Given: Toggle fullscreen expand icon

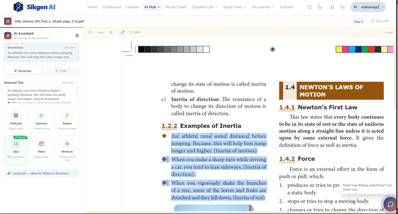Looking at the screenshot, I should click(123, 32).
